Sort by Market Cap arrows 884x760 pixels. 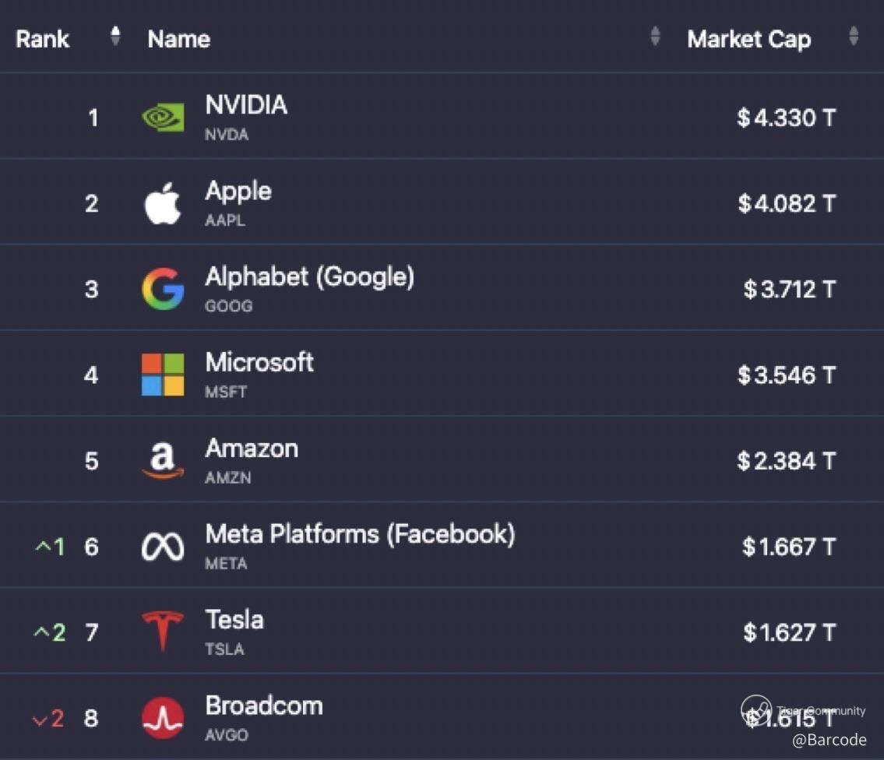pos(854,36)
